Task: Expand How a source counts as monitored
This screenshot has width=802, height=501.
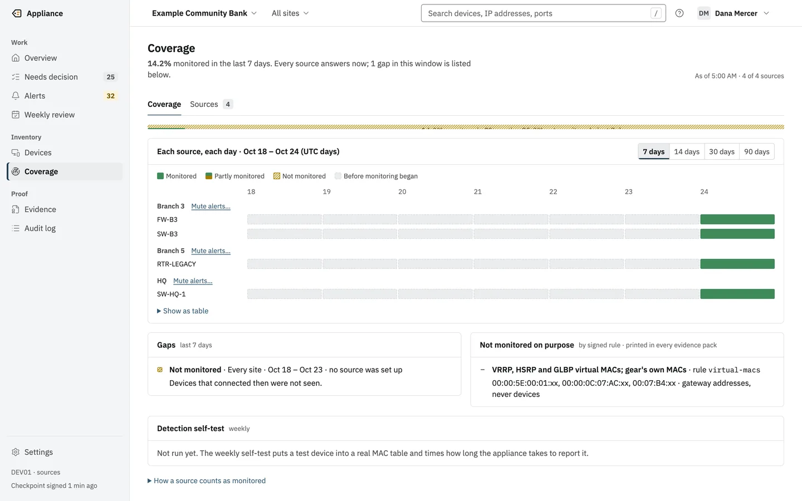Action: 207,481
